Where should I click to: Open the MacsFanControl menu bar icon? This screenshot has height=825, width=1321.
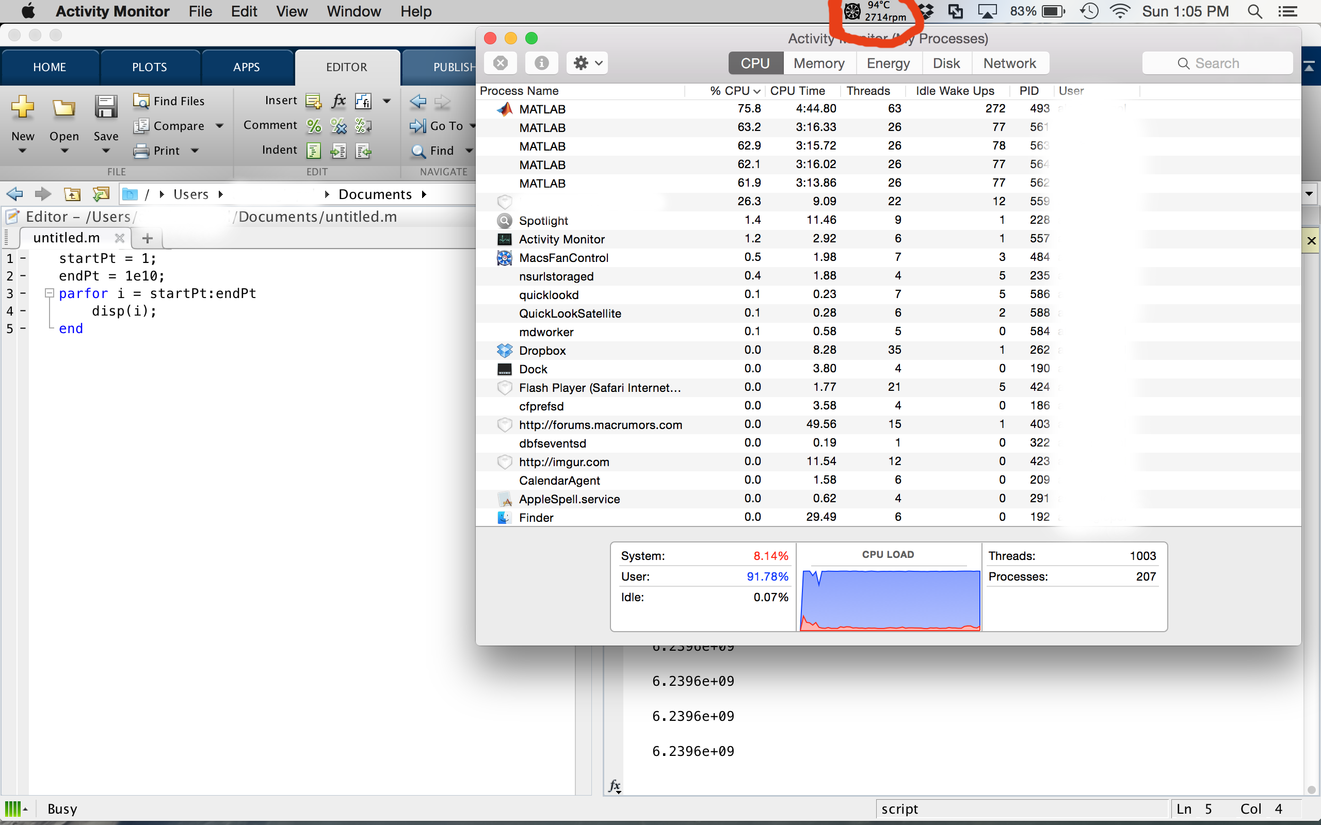(852, 11)
